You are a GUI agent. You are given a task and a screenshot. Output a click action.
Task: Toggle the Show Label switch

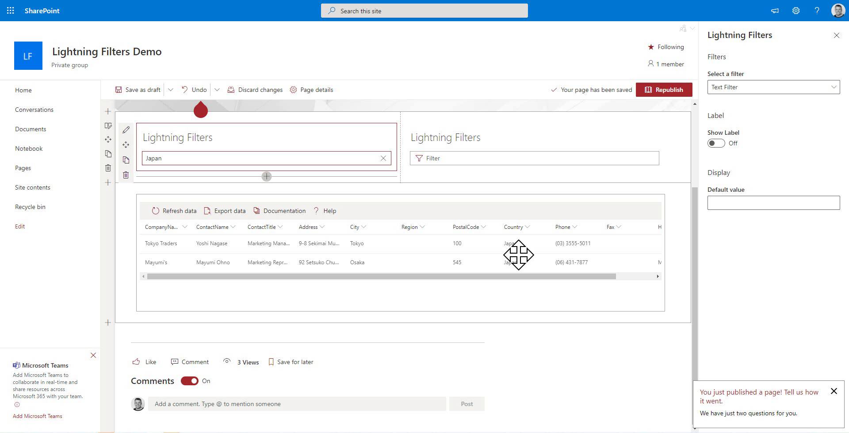(716, 143)
